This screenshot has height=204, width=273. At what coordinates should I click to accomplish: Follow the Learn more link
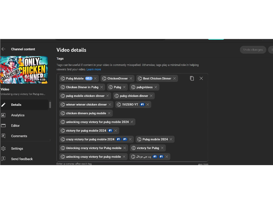point(94,69)
